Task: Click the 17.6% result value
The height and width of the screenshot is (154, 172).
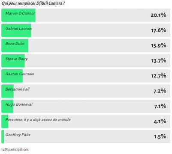Action: click(x=159, y=30)
